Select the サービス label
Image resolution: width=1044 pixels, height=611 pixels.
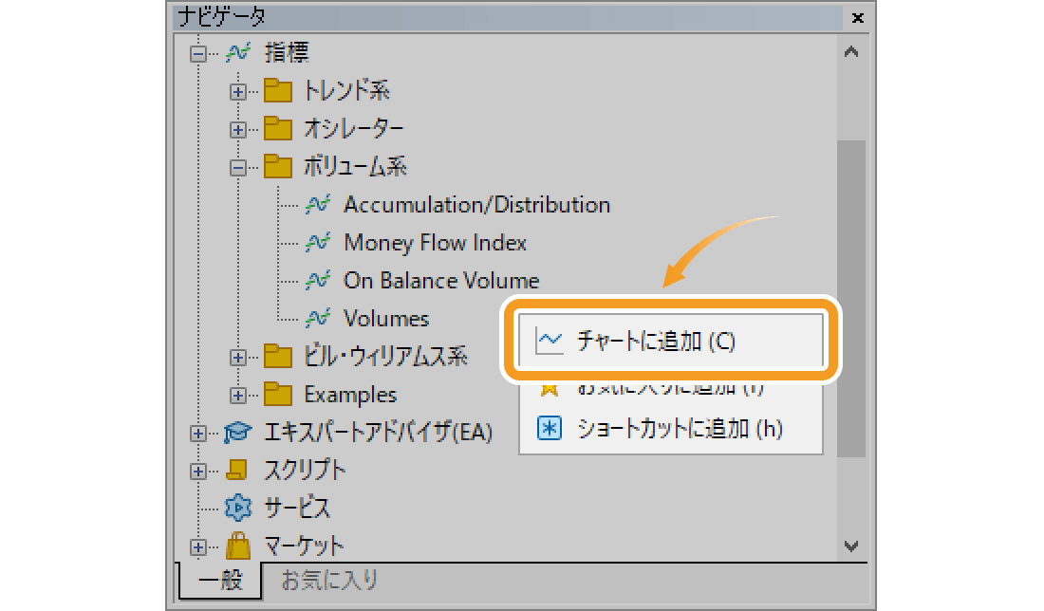[297, 509]
